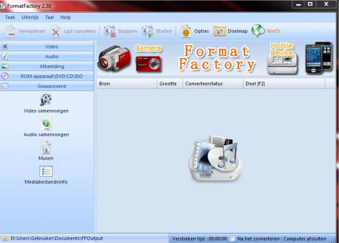This screenshot has height=243, width=339.
Task: Click the smartphones image in banner
Action: 319,58
